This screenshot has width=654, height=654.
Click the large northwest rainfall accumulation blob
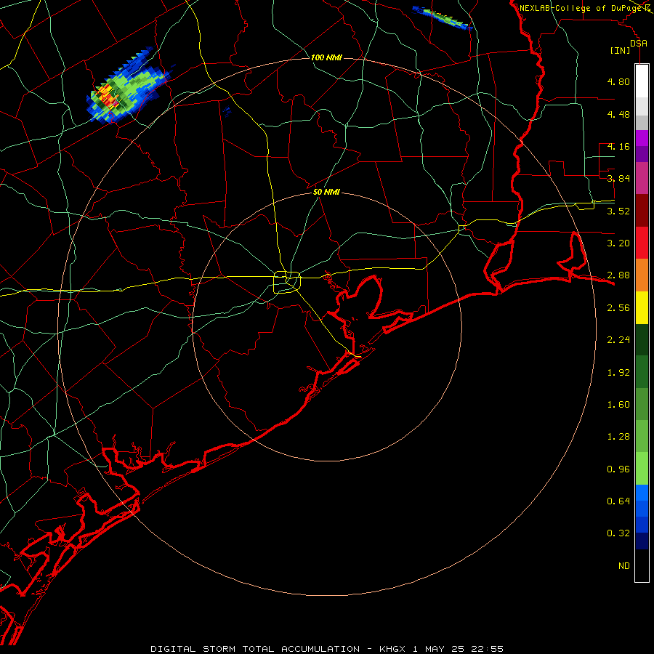click(x=127, y=89)
